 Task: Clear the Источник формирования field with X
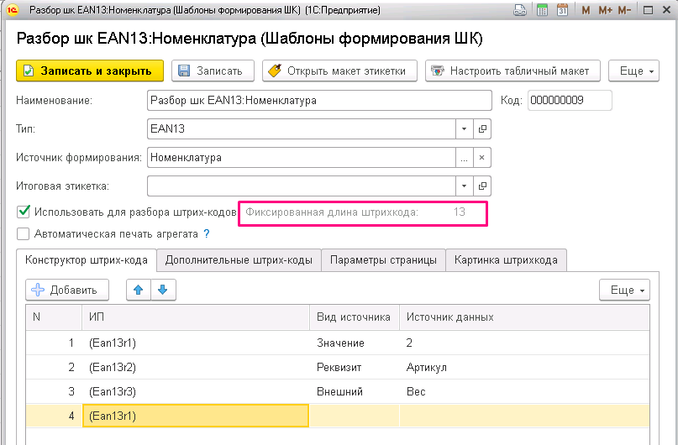(x=482, y=157)
